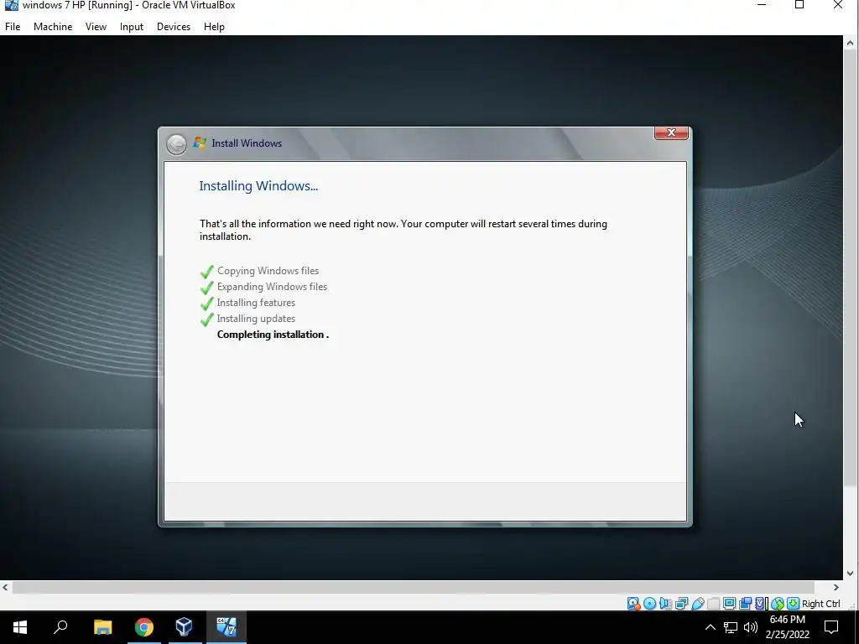
Task: Click the VirtualBox window title icon
Action: point(11,6)
